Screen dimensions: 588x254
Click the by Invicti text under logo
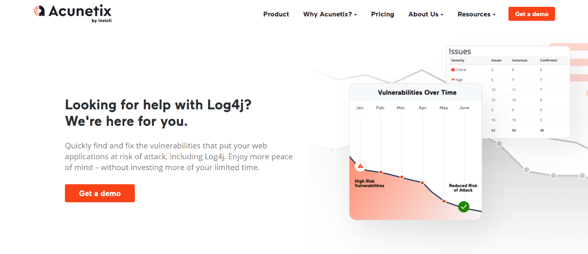coord(102,20)
